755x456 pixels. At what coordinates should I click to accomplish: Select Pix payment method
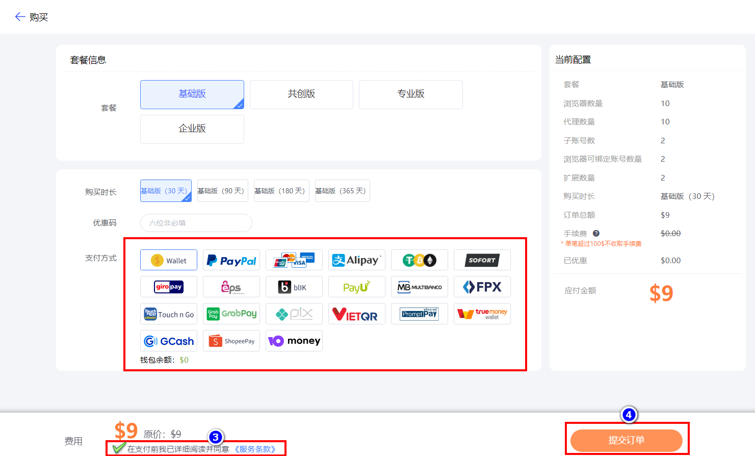coord(294,314)
